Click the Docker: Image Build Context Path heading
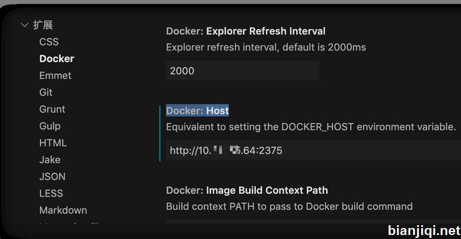 (247, 190)
